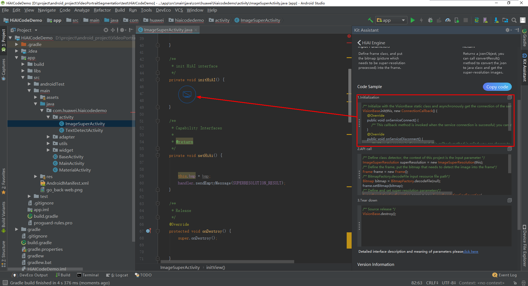Click the Search Everywhere magnifier icon

(514, 20)
